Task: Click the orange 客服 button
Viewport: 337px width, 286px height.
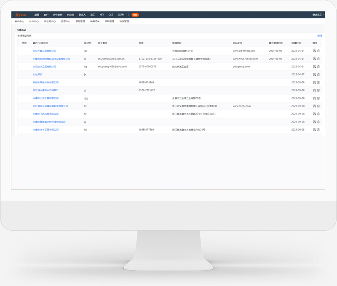Action: [135, 15]
